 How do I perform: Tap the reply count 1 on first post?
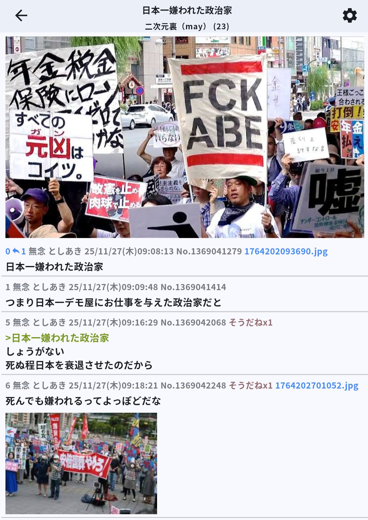tap(24, 251)
